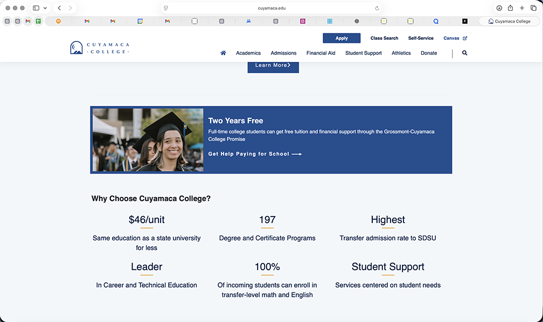Click the Leader heading

147,267
